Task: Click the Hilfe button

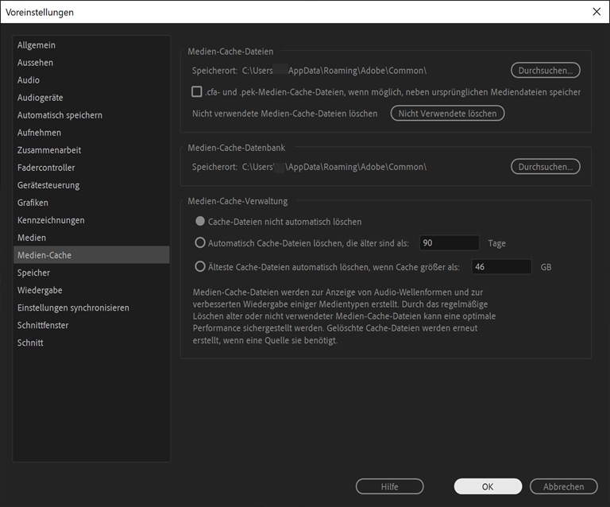Action: point(389,486)
